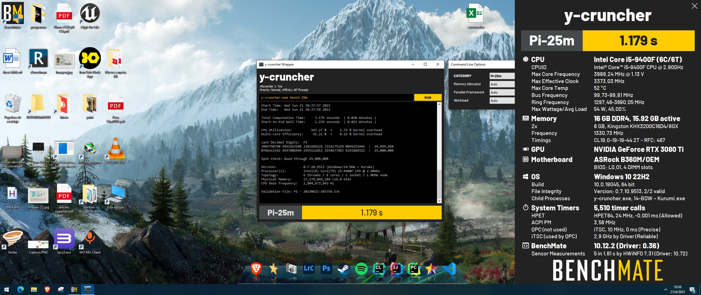
Task: Run the y-cruncher benchmark with the RUN button
Action: tap(428, 98)
